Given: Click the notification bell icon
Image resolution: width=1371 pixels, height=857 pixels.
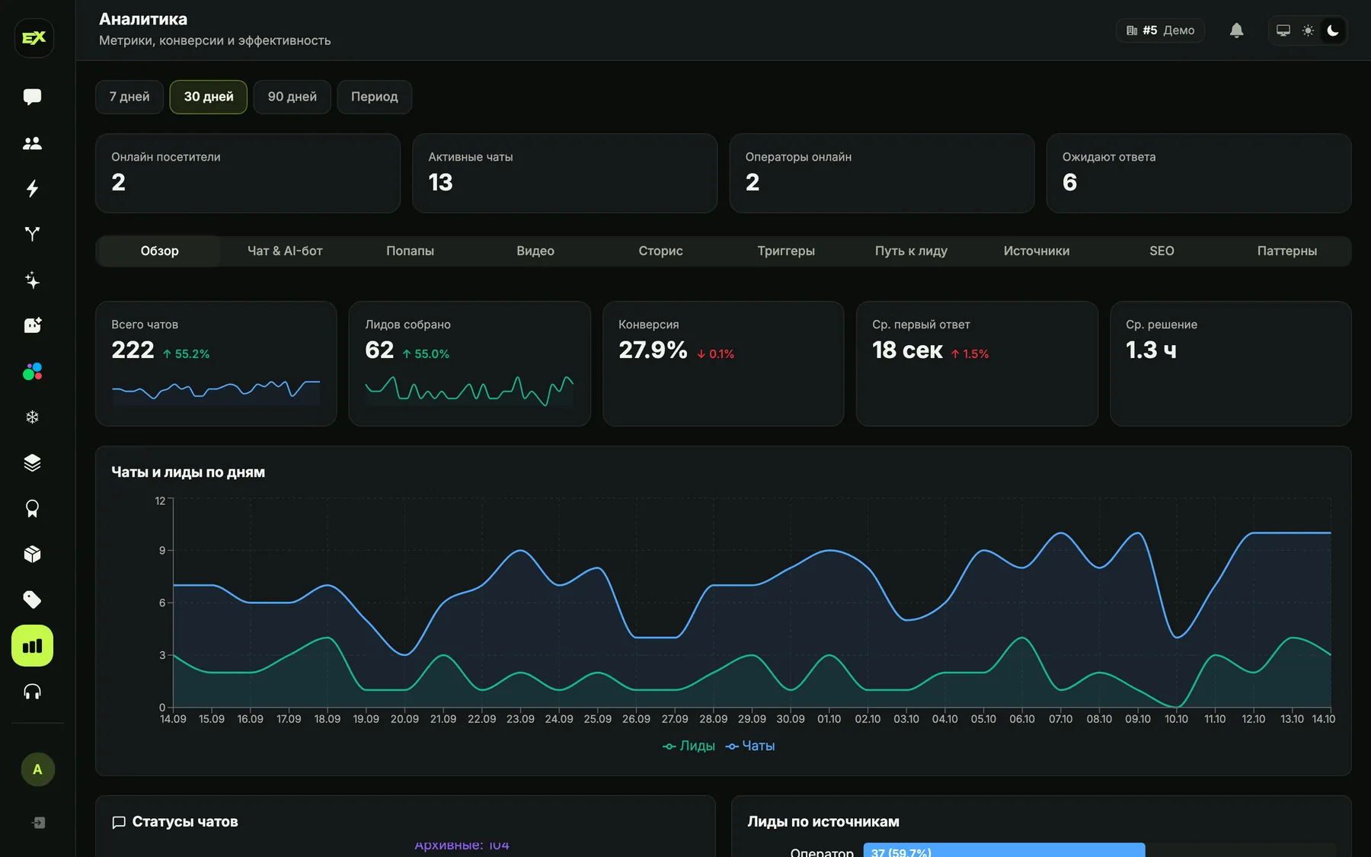Looking at the screenshot, I should pyautogui.click(x=1236, y=30).
